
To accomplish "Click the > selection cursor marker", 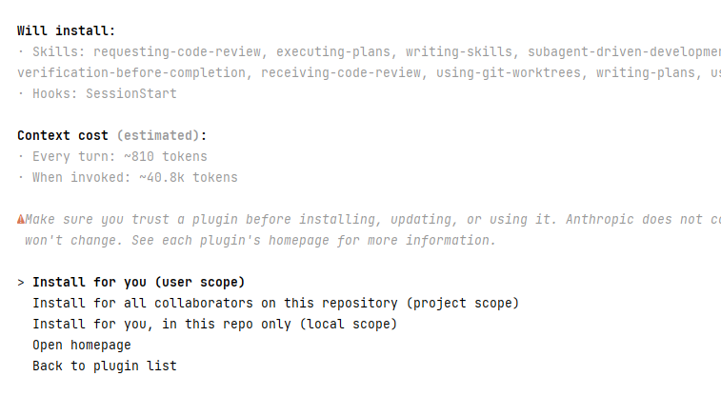I will point(21,283).
